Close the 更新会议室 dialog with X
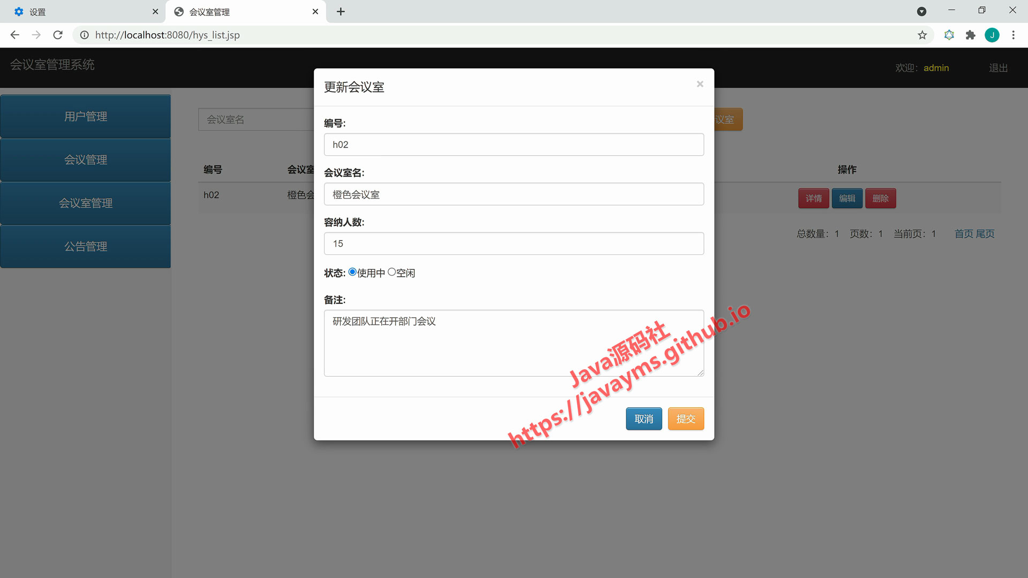 [700, 84]
